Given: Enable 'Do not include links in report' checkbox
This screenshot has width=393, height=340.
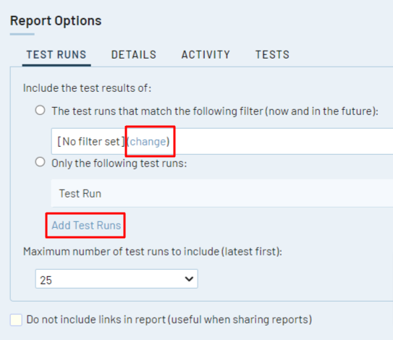Looking at the screenshot, I should pyautogui.click(x=16, y=320).
